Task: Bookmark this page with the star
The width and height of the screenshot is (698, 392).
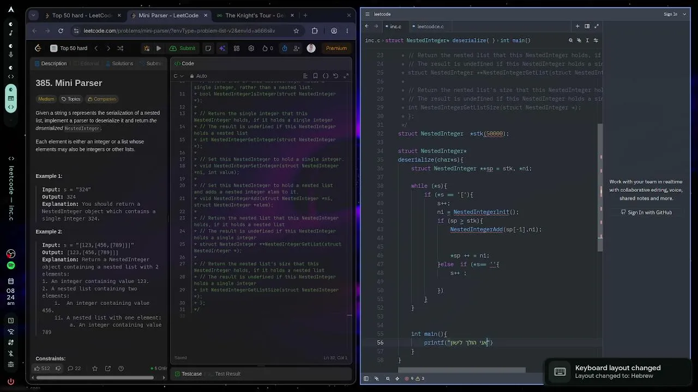Action: (x=296, y=31)
